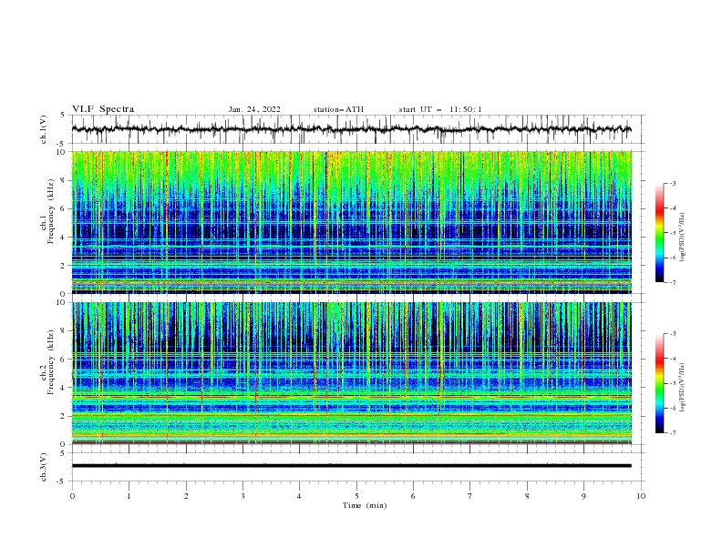Screen dimensions: 722x557
Task: Click time axis tick label "6"
Action: pos(413,496)
